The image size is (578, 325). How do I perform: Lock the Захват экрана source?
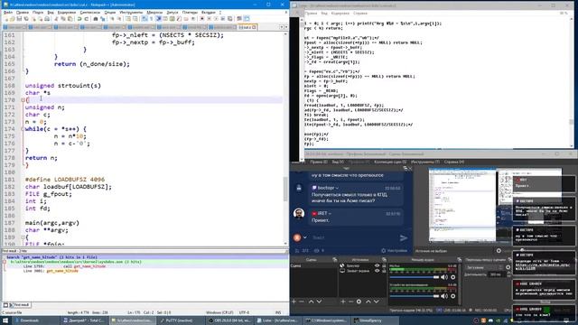click(384, 271)
